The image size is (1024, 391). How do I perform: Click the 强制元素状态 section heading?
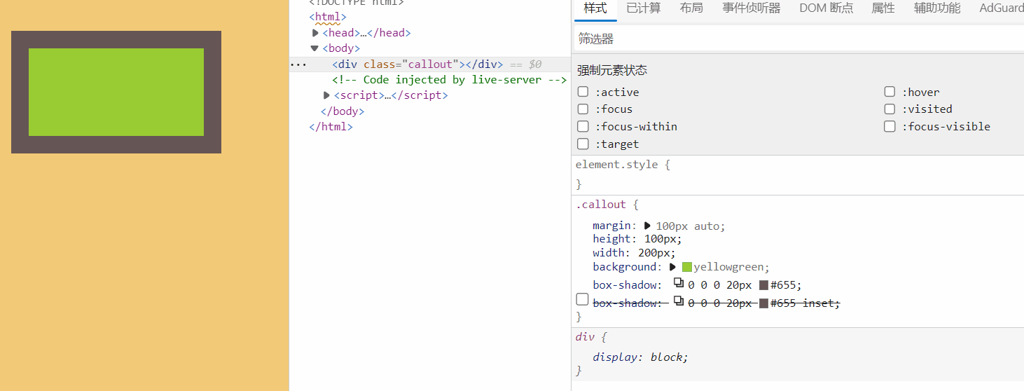tap(612, 70)
